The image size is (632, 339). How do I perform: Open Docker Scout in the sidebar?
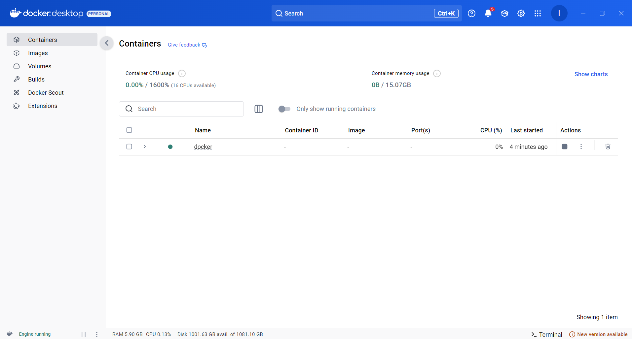pos(52,92)
